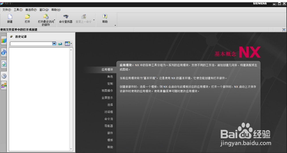Click the green return arrow in history panel
Viewport: 287px width, 153px height.
pyautogui.click(x=60, y=44)
